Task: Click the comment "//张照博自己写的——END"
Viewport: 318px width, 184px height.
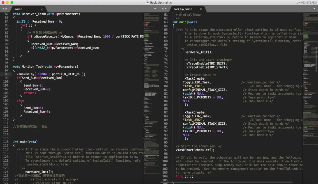Action: (30, 127)
